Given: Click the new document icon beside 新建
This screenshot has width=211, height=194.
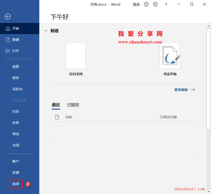Looking at the screenshot, I should coord(8,40).
